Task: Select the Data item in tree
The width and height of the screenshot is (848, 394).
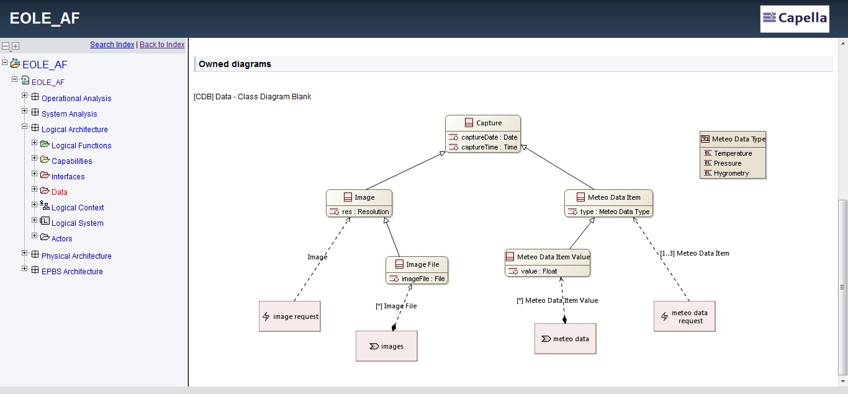Action: pos(60,192)
